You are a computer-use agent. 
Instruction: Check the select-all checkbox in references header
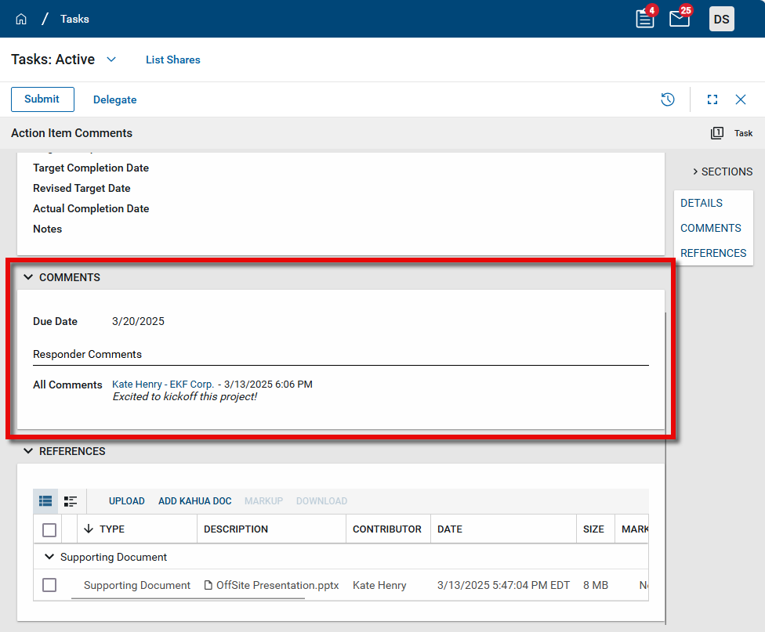tap(49, 530)
